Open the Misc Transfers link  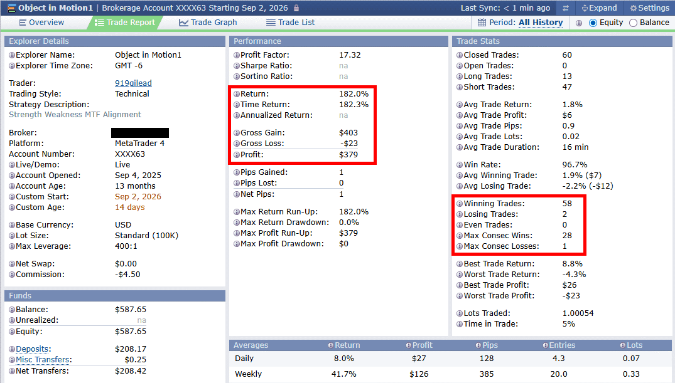(x=43, y=360)
